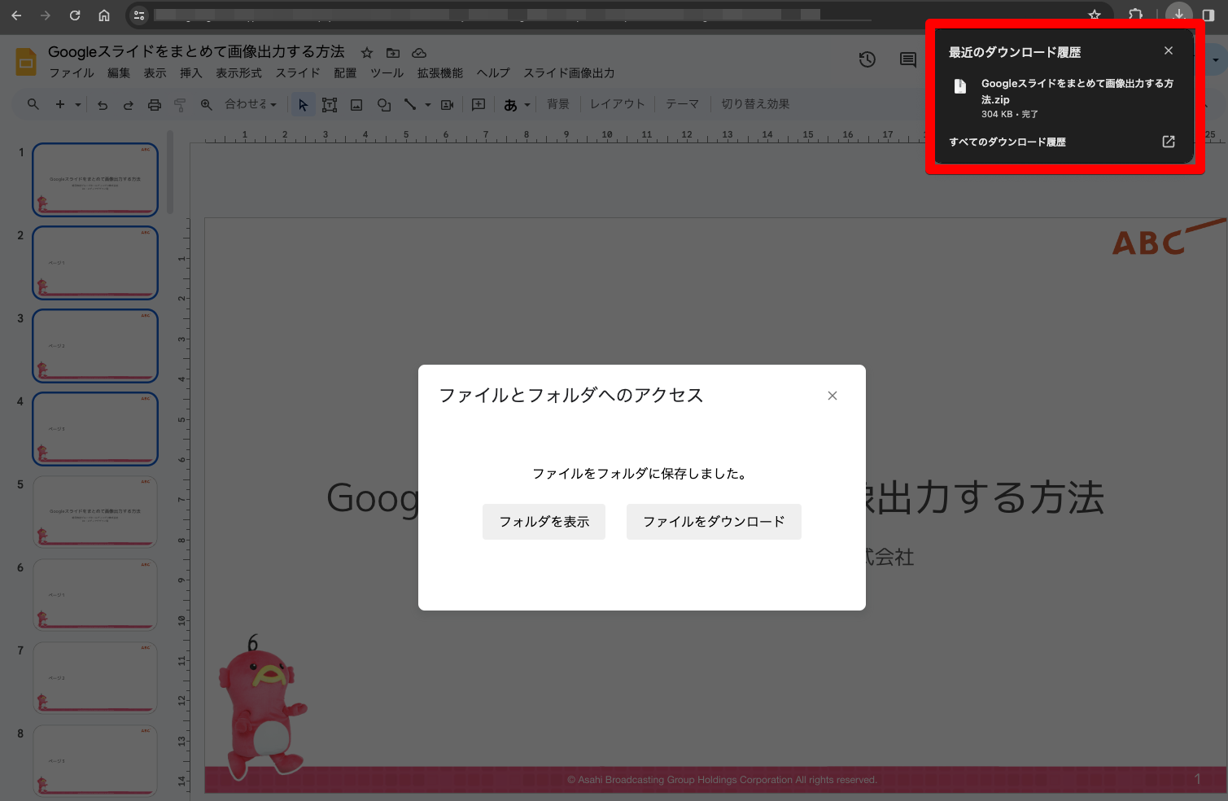Click the version history clock icon
1228x801 pixels.
coord(867,59)
